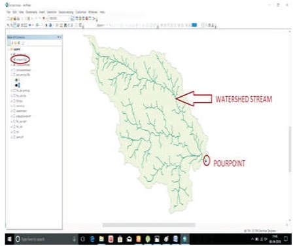295x246 pixels.
Task: Click the Full Extent globe icon
Action: (x=18, y=26)
